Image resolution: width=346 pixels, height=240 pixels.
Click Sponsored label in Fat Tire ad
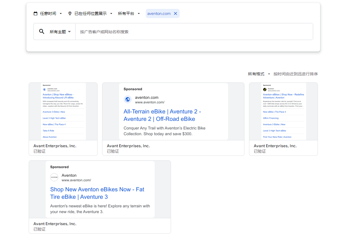click(x=59, y=167)
